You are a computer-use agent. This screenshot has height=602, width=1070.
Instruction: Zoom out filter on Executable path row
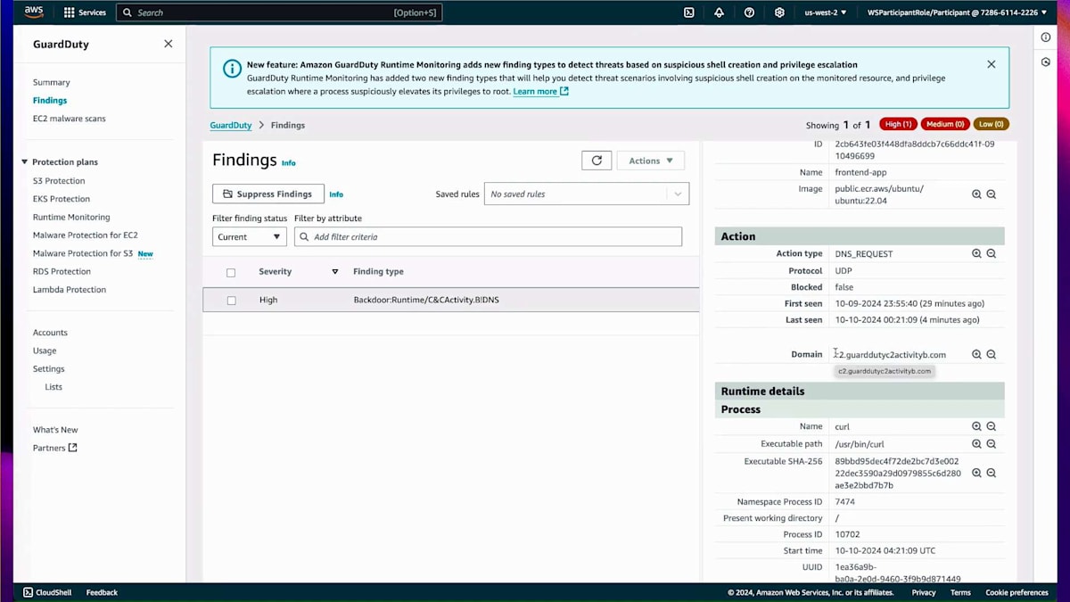point(991,443)
